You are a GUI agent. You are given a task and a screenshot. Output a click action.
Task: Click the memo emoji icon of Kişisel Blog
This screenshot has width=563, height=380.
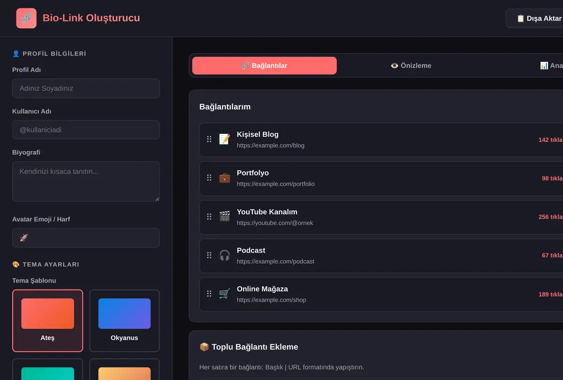pyautogui.click(x=225, y=139)
